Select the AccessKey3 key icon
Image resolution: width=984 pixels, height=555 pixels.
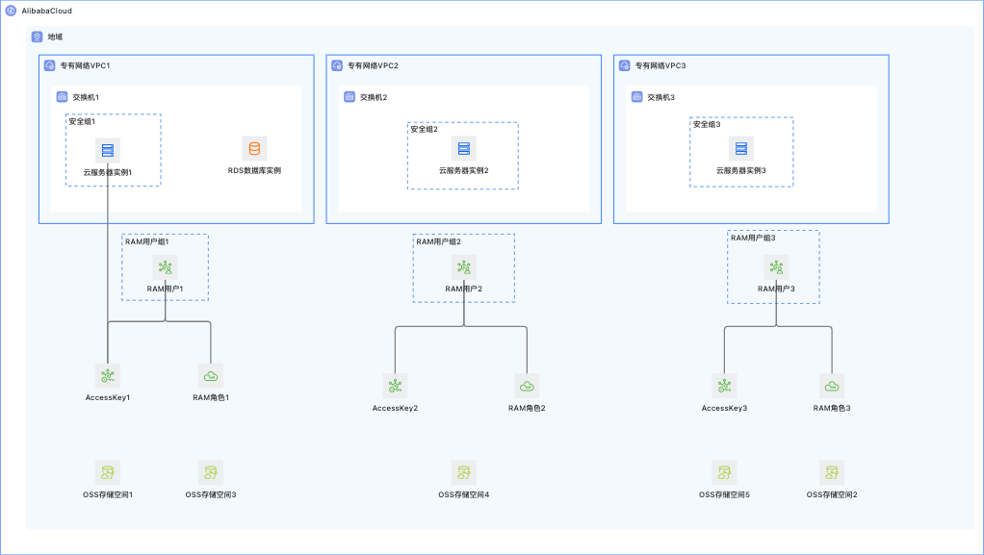pyautogui.click(x=724, y=387)
